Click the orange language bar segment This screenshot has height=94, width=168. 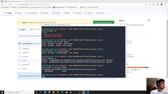click(x=136, y=67)
